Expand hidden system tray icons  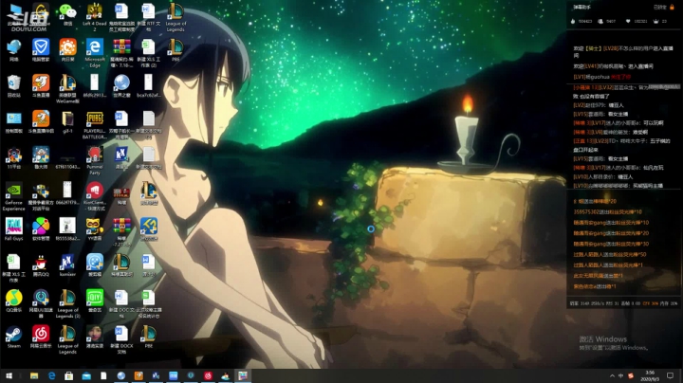pos(612,375)
